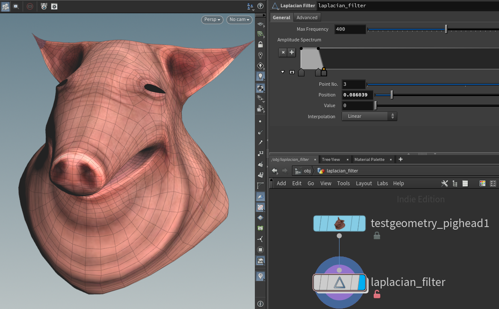Click the plus button to add ramp point
499x309 pixels.
point(292,52)
